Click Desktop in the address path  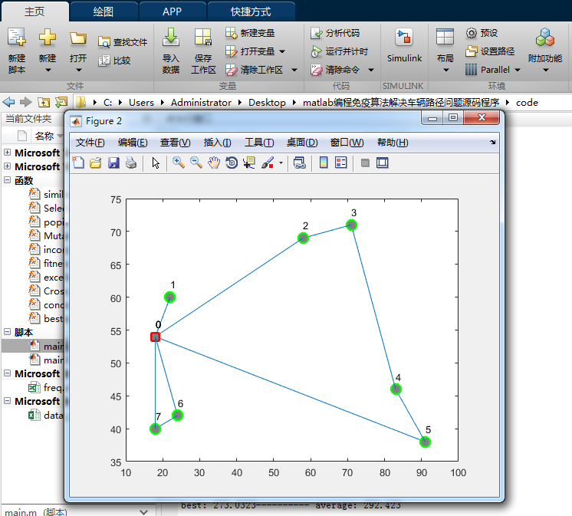point(267,103)
